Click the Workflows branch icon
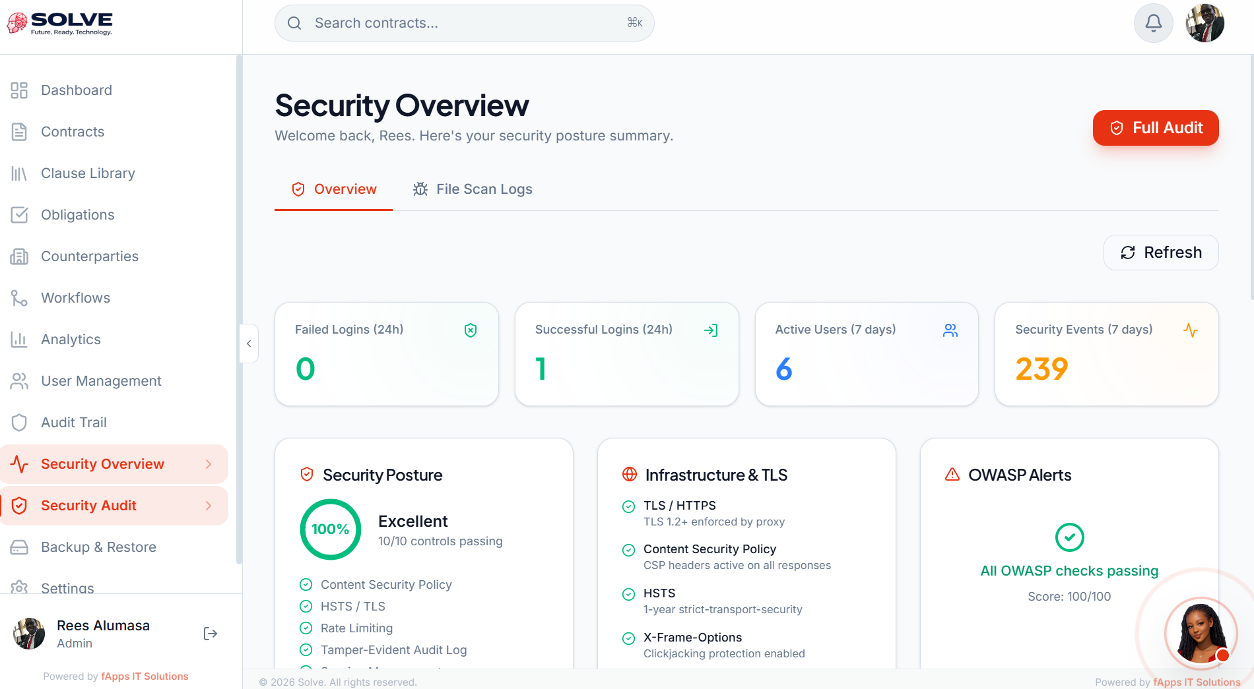 tap(19, 298)
